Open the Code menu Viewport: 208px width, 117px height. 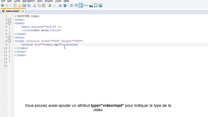(x=17, y=1)
